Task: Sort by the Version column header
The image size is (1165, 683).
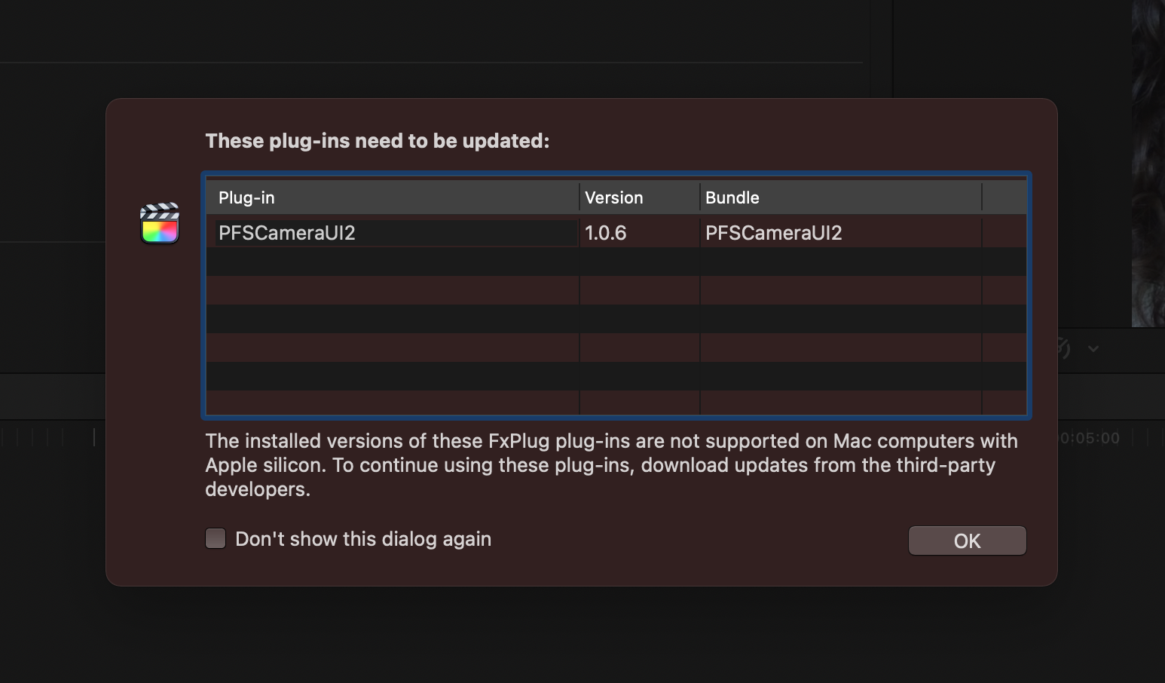Action: [x=639, y=198]
